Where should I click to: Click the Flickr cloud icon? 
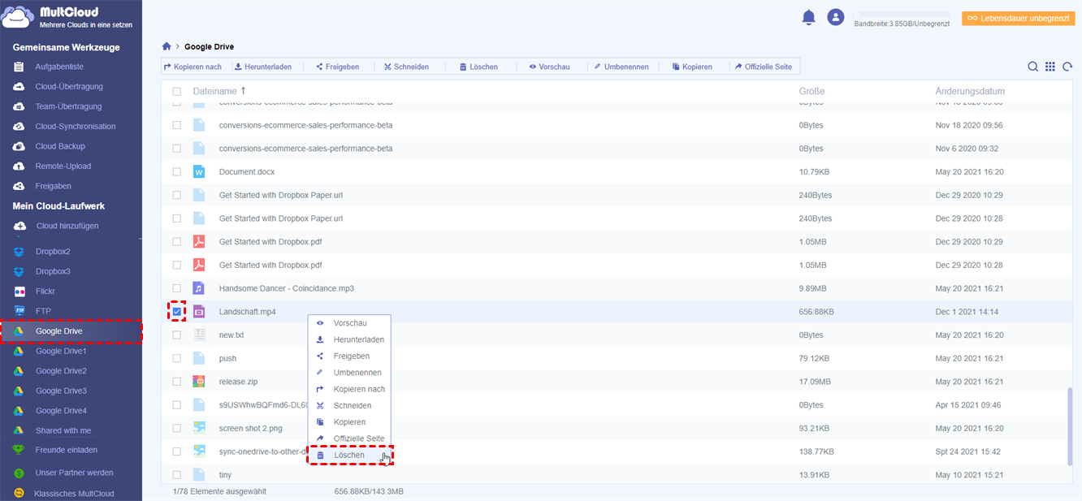19,292
